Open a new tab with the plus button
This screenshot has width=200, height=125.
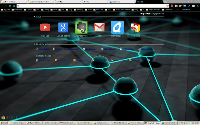tap(165, 2)
